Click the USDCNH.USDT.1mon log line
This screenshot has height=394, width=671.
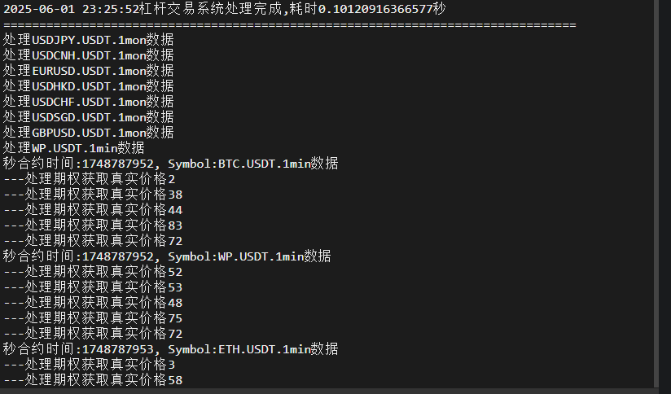coord(88,55)
